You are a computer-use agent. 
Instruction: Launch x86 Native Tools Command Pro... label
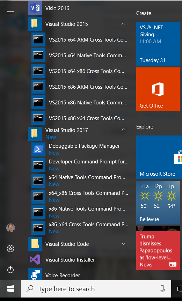click(x=87, y=209)
